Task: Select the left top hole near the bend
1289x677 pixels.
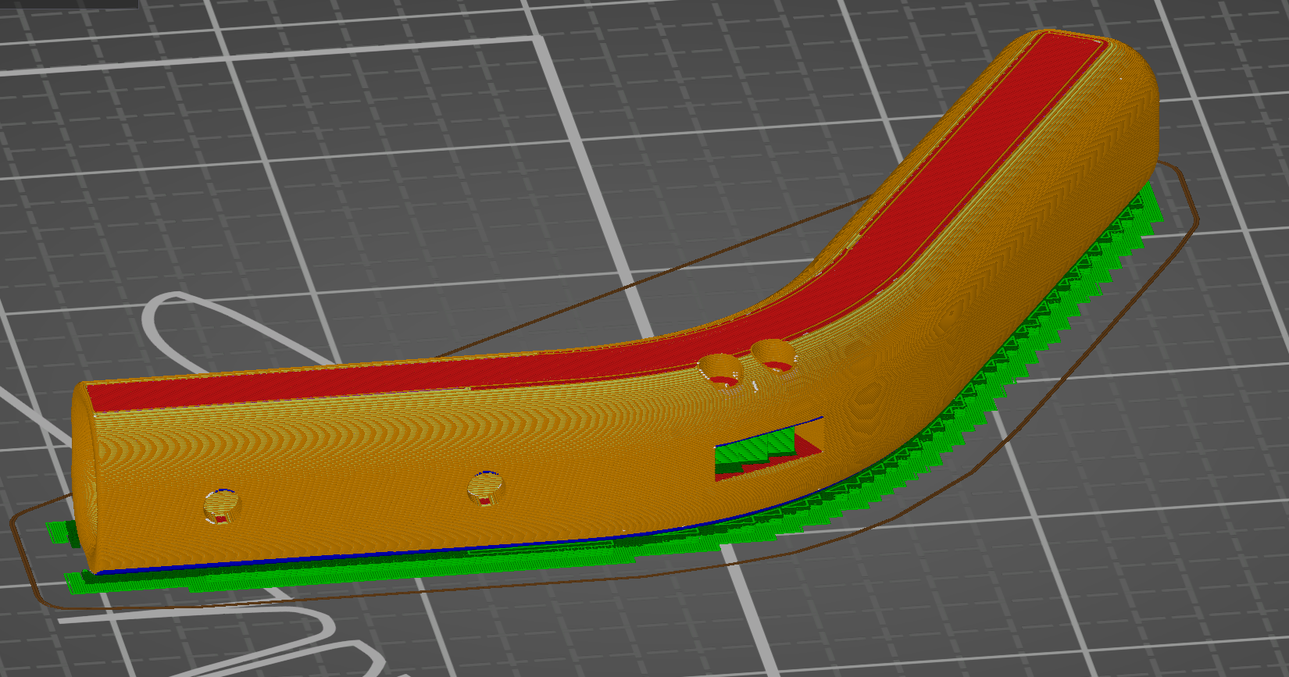Action: 720,368
